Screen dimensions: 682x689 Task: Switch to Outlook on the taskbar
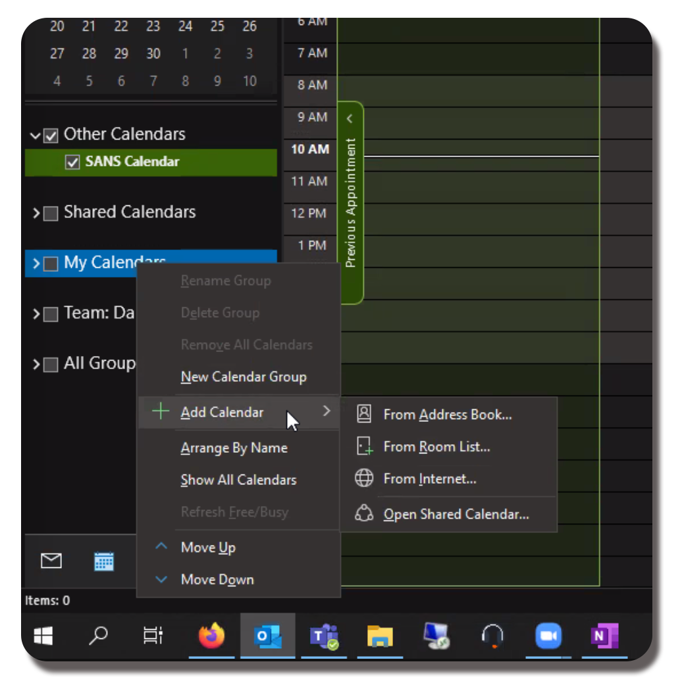point(268,636)
